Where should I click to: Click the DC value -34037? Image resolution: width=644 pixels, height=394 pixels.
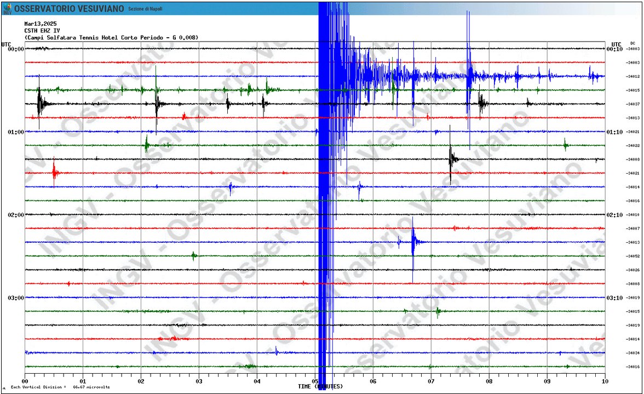click(x=633, y=104)
